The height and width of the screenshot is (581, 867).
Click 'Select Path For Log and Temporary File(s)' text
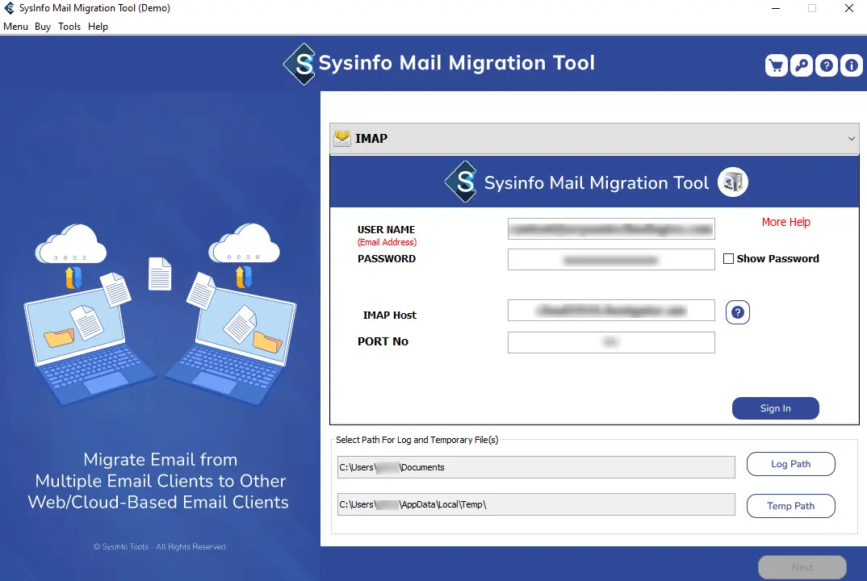click(x=417, y=440)
